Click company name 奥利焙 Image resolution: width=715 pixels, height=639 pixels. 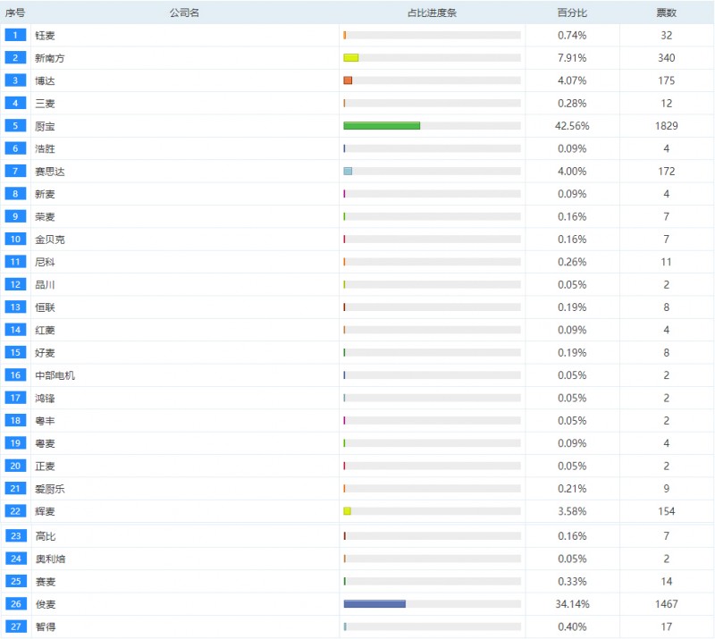[50, 559]
